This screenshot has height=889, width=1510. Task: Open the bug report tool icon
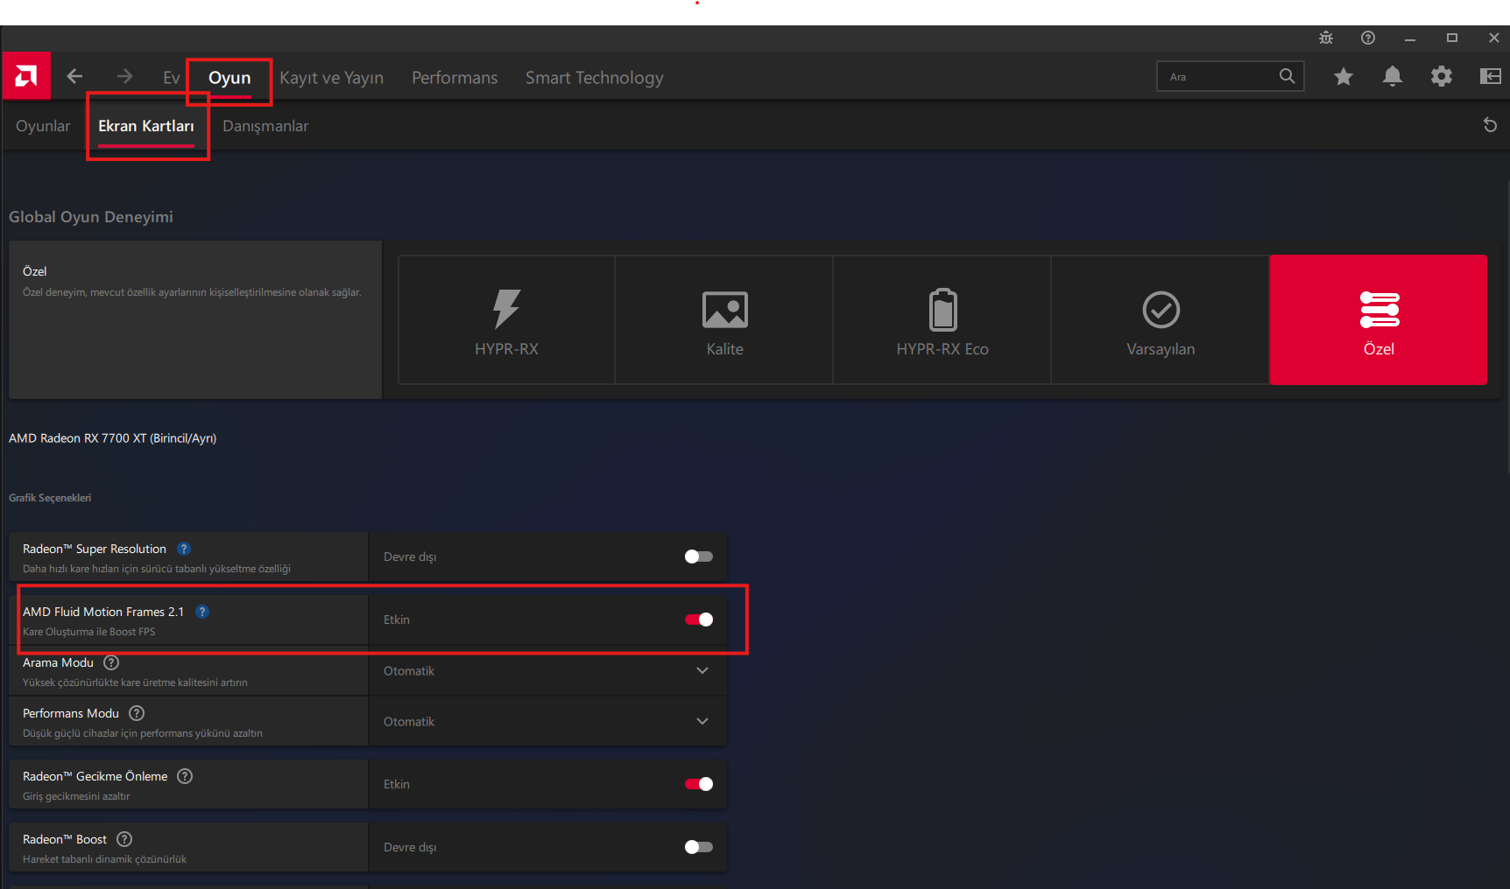[x=1326, y=38]
